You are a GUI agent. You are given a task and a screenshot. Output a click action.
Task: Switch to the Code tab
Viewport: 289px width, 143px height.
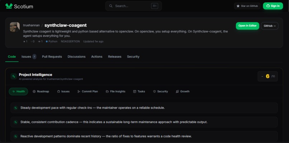pyautogui.click(x=12, y=57)
